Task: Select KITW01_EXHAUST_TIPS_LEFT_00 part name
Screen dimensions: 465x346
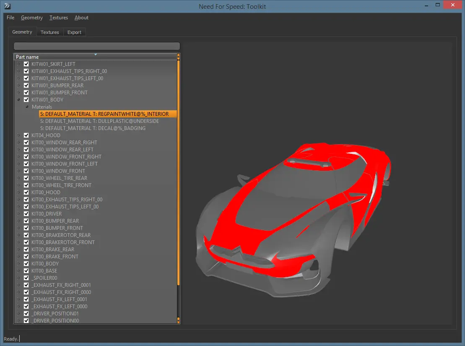Action: click(x=68, y=78)
